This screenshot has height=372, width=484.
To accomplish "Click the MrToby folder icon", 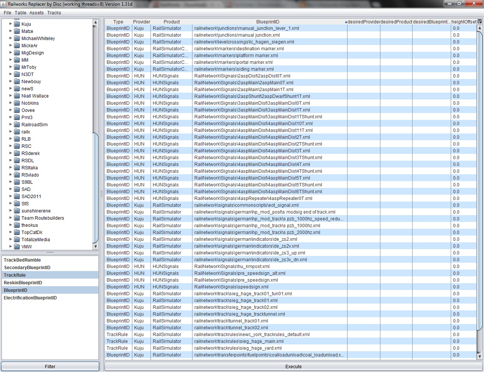I will [x=17, y=67].
